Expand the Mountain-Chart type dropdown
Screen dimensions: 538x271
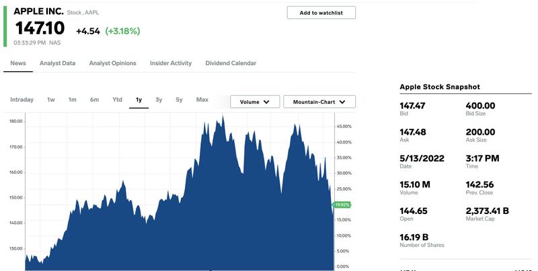319,102
